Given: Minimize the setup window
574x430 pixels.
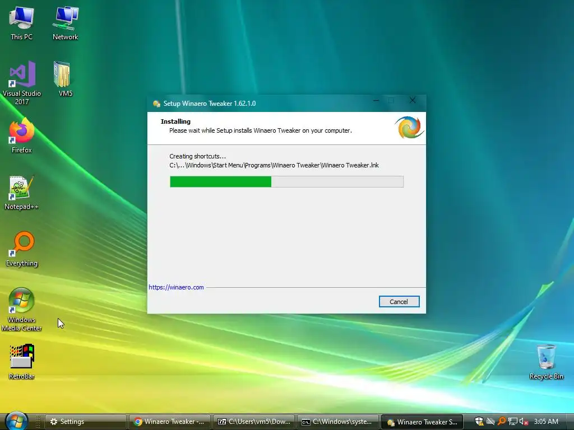Looking at the screenshot, I should (x=376, y=101).
